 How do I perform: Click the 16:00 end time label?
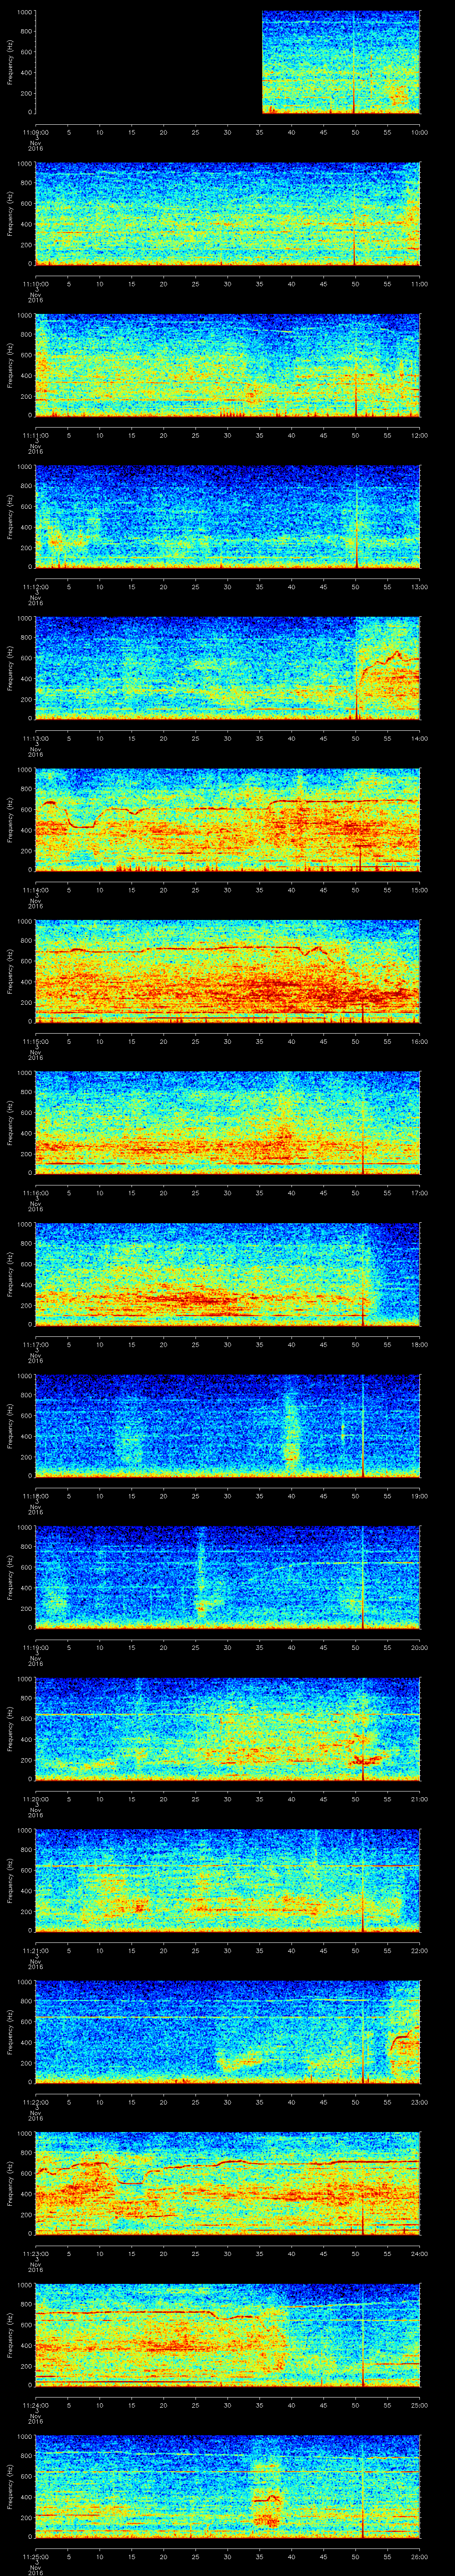click(x=419, y=1041)
